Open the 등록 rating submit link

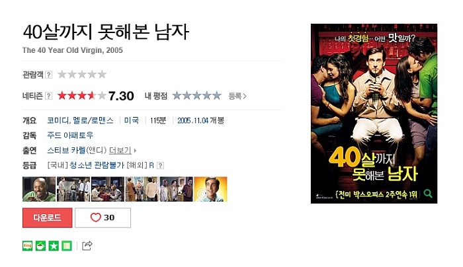tap(237, 96)
